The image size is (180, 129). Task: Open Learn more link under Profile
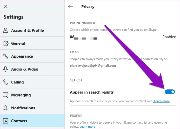coord(88,127)
